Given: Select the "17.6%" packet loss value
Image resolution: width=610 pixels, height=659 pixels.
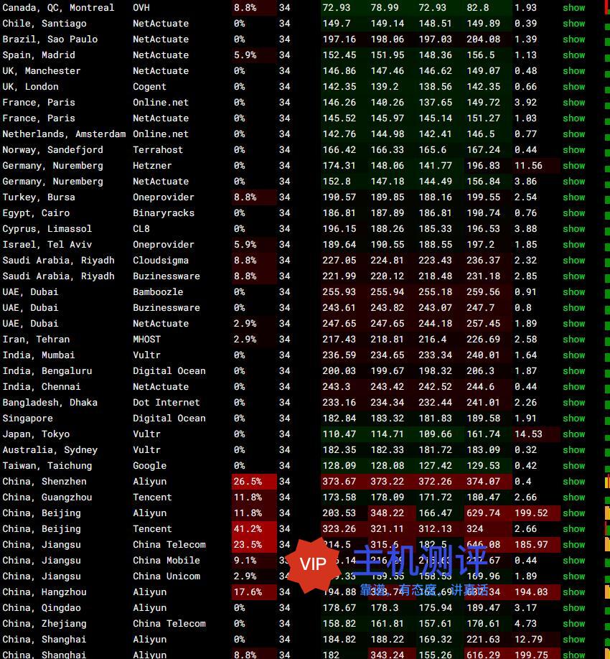Looking at the screenshot, I should [x=248, y=592].
